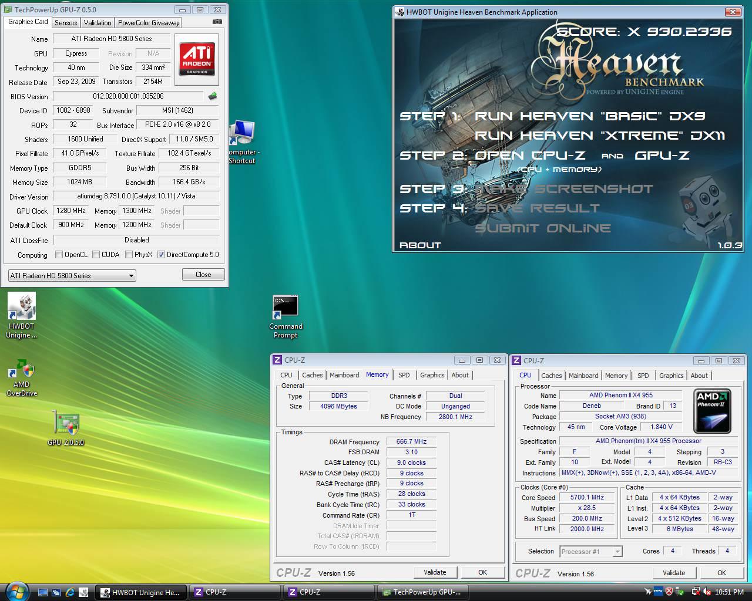Expand the ATI Radeon HD 5800 Series dropdown
The width and height of the screenshot is (752, 601).
click(132, 275)
